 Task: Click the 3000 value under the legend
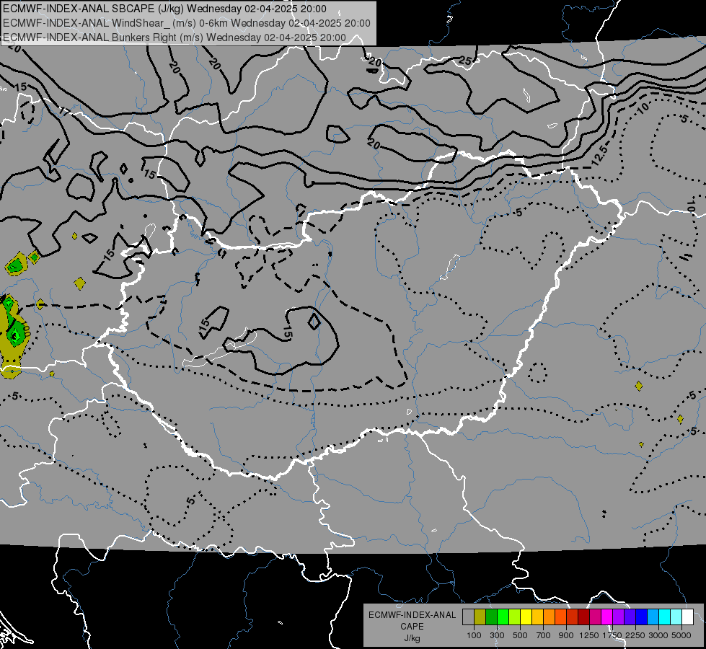[x=658, y=635]
